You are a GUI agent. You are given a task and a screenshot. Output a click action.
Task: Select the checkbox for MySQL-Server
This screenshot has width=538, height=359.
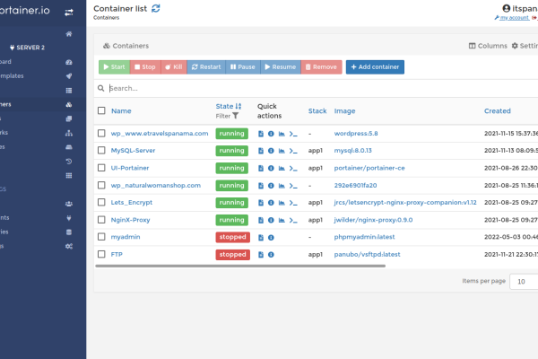click(101, 151)
